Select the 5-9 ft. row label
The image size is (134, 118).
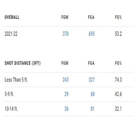(9, 94)
